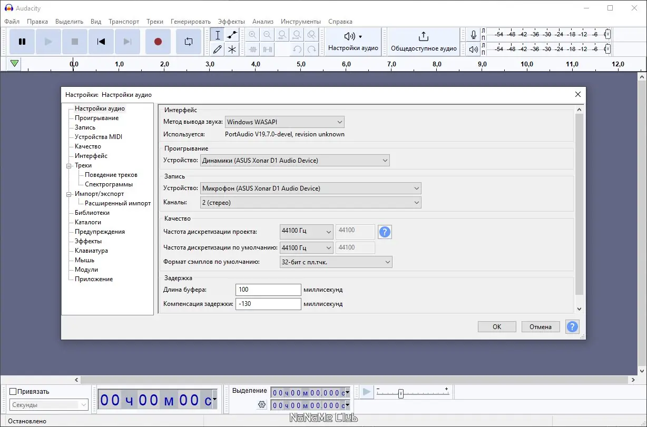Click the Компенсация задержки input field
Image resolution: width=647 pixels, height=427 pixels.
pos(268,304)
